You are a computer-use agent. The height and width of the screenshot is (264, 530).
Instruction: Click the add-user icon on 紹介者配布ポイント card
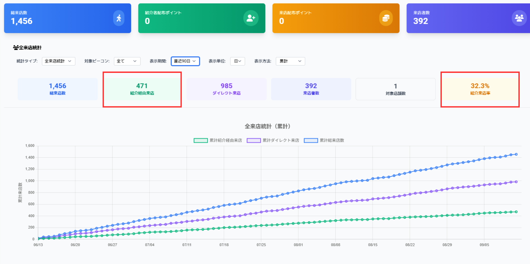tap(251, 18)
